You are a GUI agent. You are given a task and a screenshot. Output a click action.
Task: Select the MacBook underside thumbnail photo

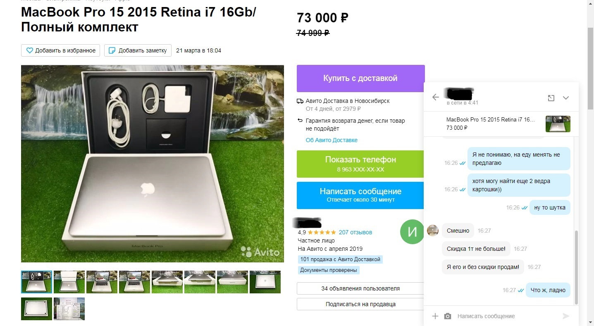click(36, 309)
